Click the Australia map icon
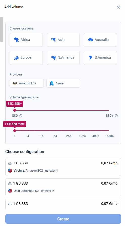Screen dimensions: 125x226 (91, 40)
